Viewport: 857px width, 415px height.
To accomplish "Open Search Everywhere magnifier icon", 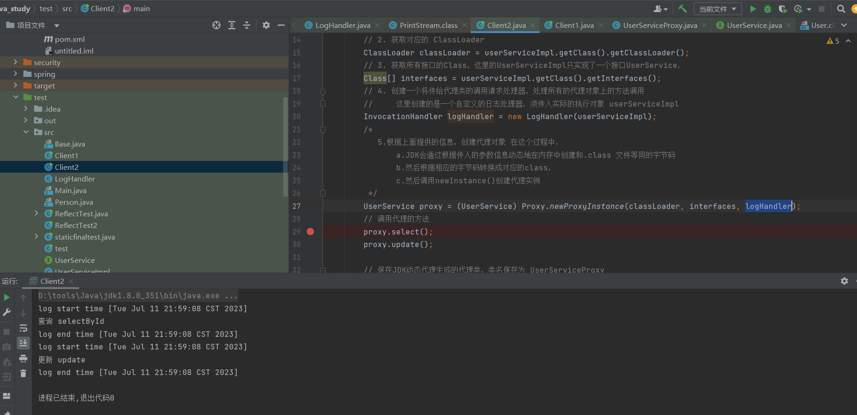I will pyautogui.click(x=841, y=8).
